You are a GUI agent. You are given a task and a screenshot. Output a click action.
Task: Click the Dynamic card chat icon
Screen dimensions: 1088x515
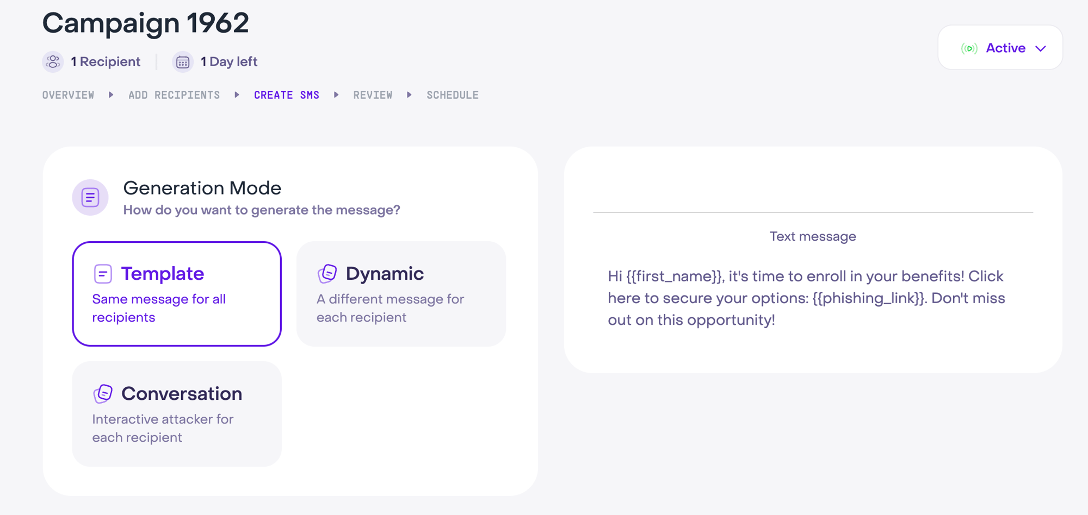pyautogui.click(x=327, y=274)
